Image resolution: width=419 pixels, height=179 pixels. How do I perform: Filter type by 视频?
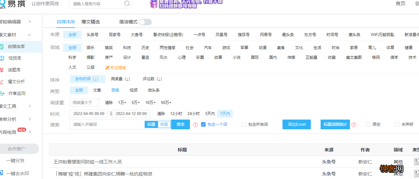(x=134, y=90)
